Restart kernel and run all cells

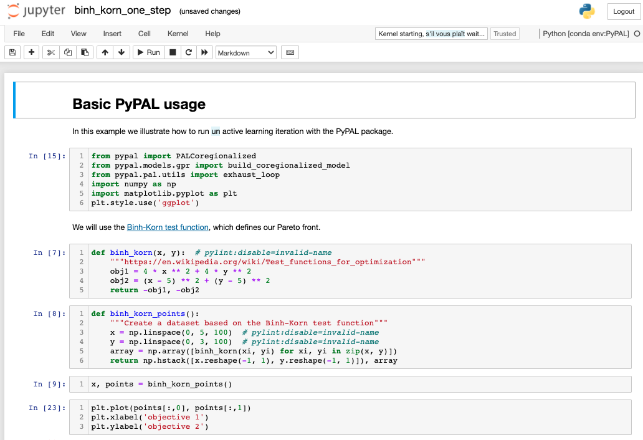tap(204, 52)
